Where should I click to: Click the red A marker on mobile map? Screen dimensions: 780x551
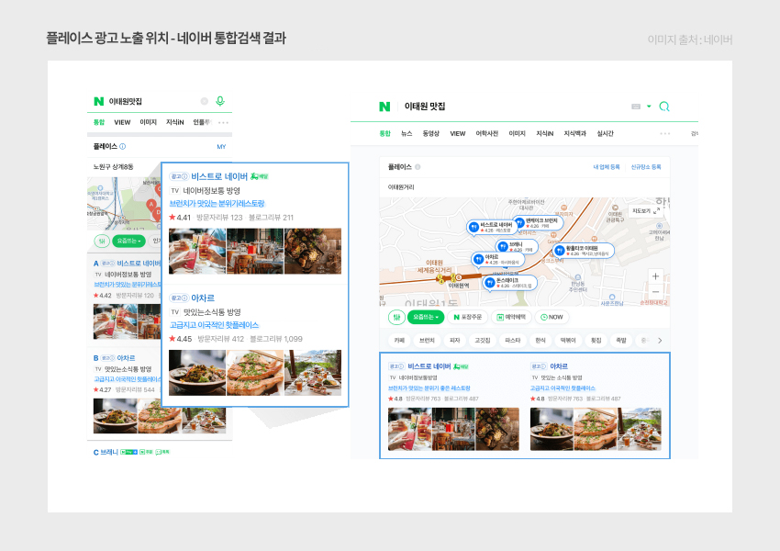pos(150,204)
